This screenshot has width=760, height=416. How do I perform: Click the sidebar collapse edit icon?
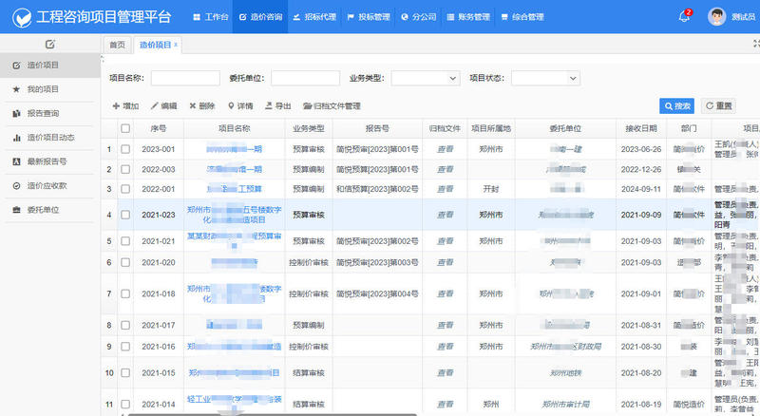tap(49, 45)
